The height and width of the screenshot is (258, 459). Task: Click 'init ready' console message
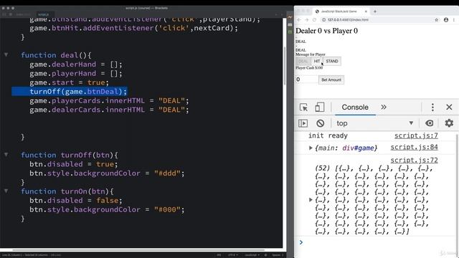pyautogui.click(x=328, y=135)
